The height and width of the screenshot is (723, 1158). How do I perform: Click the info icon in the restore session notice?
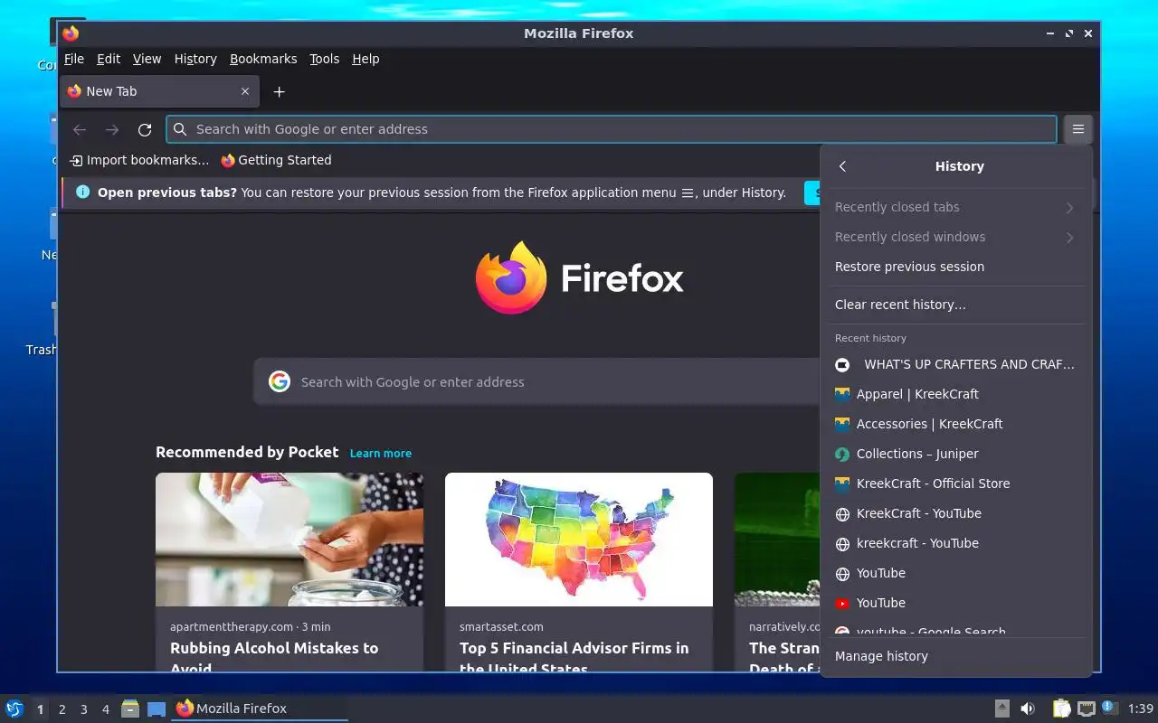[x=83, y=192]
